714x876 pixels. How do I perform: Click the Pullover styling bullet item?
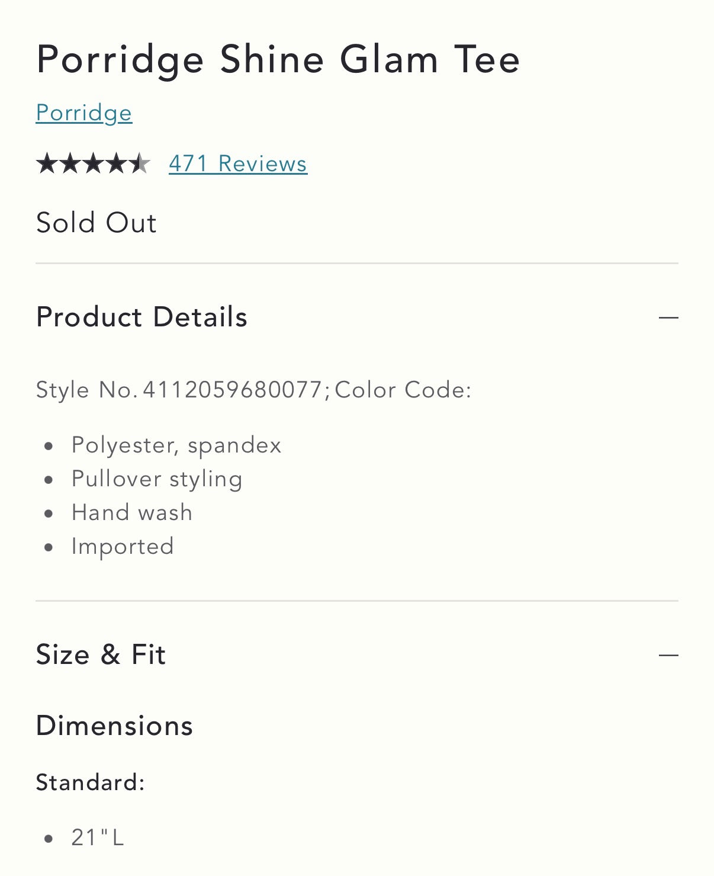point(157,479)
